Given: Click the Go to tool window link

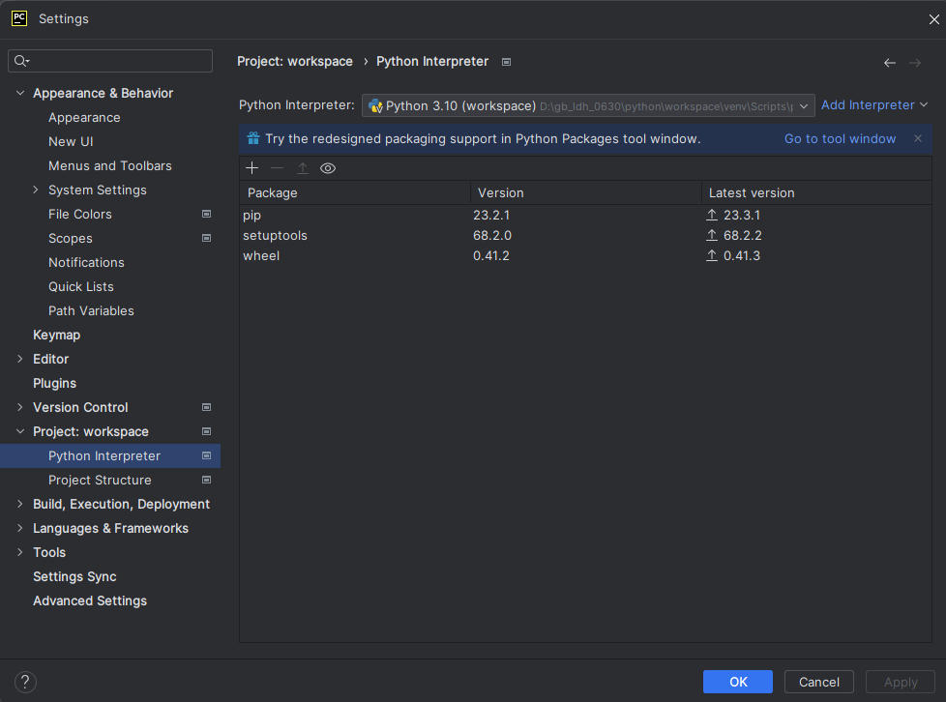Looking at the screenshot, I should point(840,138).
